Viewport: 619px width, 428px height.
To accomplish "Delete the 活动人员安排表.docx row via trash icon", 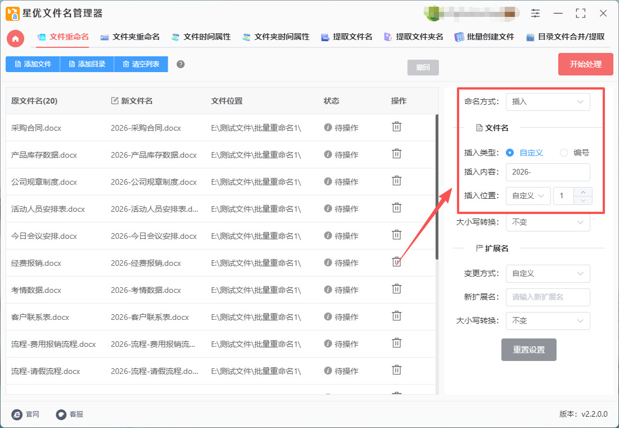I will 396,208.
